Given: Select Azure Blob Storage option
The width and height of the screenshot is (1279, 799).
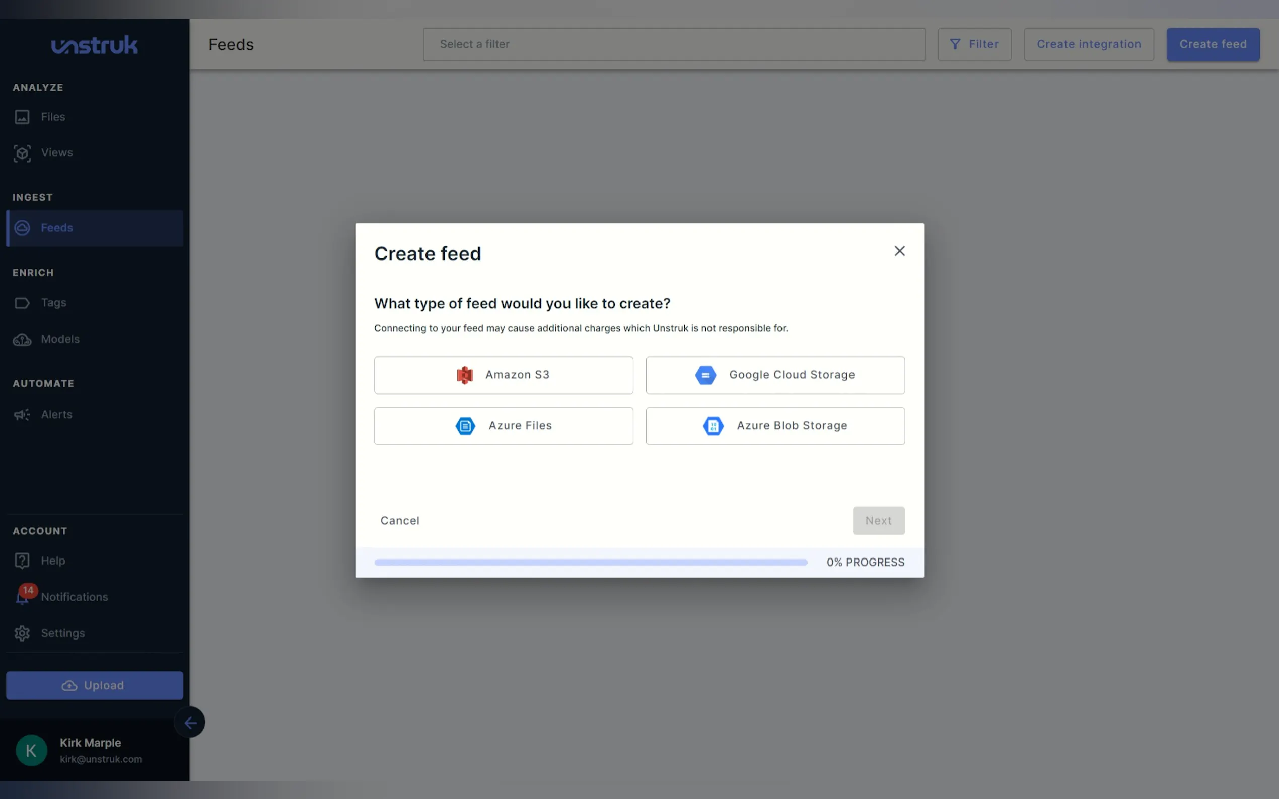Looking at the screenshot, I should pos(774,425).
